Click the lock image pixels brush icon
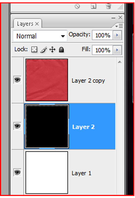 click(43, 50)
